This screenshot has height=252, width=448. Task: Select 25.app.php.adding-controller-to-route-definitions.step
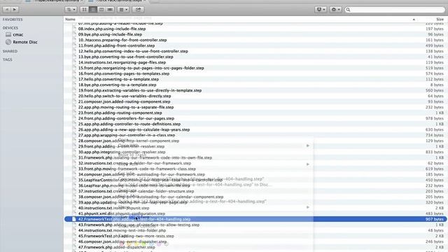pos(129,124)
